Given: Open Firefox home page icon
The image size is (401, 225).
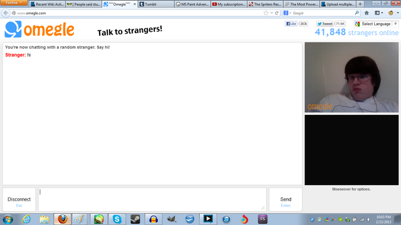Looking at the screenshot, I should coord(367,13).
